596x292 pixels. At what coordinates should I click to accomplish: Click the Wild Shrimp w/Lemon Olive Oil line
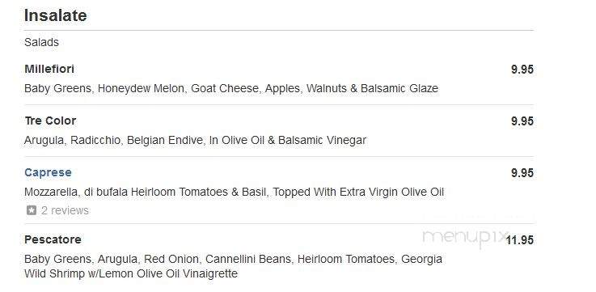(x=131, y=273)
